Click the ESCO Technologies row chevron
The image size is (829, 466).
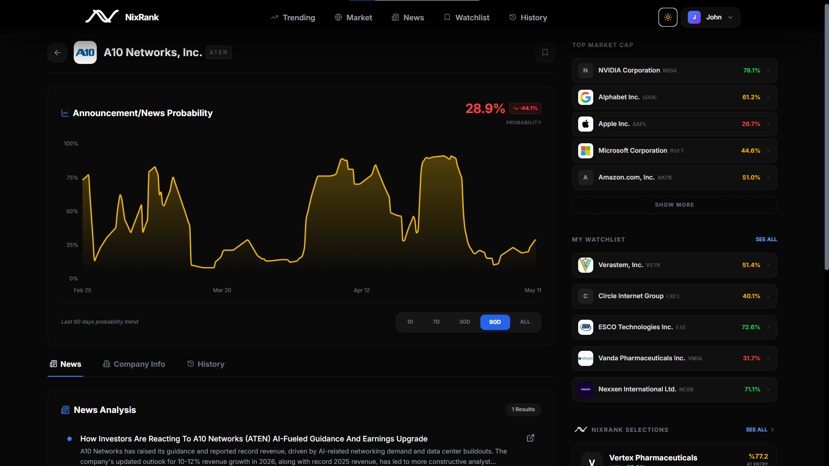768,327
